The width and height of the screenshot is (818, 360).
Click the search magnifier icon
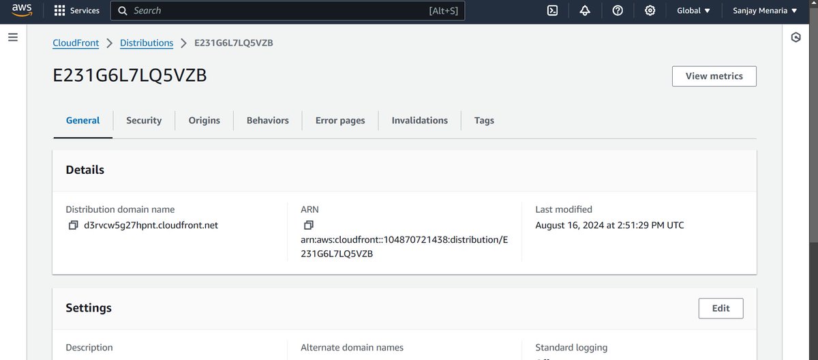click(x=123, y=11)
